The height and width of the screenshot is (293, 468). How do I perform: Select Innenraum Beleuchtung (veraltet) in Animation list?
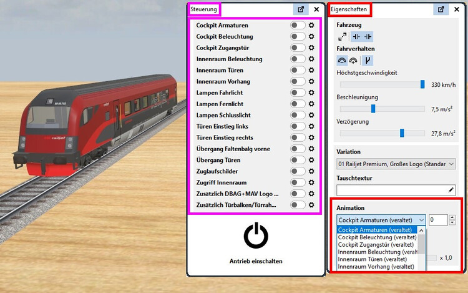coord(378,252)
